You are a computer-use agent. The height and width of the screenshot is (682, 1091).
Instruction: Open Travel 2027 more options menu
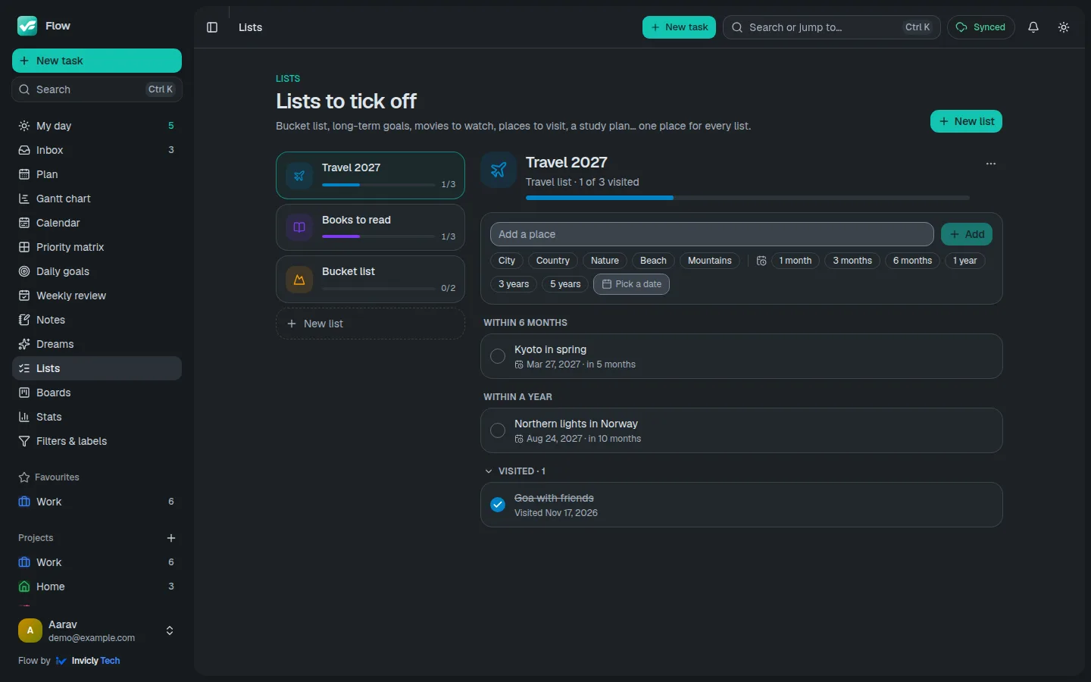coord(991,164)
